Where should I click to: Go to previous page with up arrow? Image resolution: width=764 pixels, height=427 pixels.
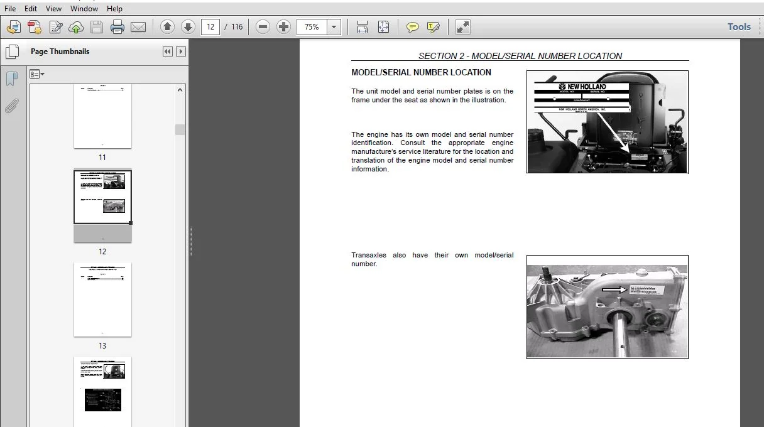coord(167,27)
